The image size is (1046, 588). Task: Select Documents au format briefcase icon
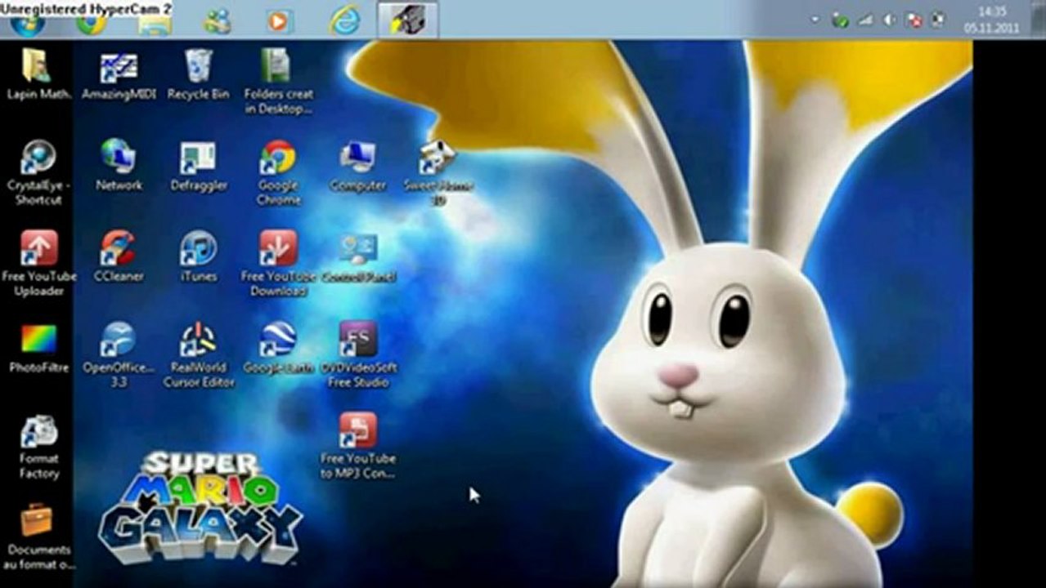38,537
